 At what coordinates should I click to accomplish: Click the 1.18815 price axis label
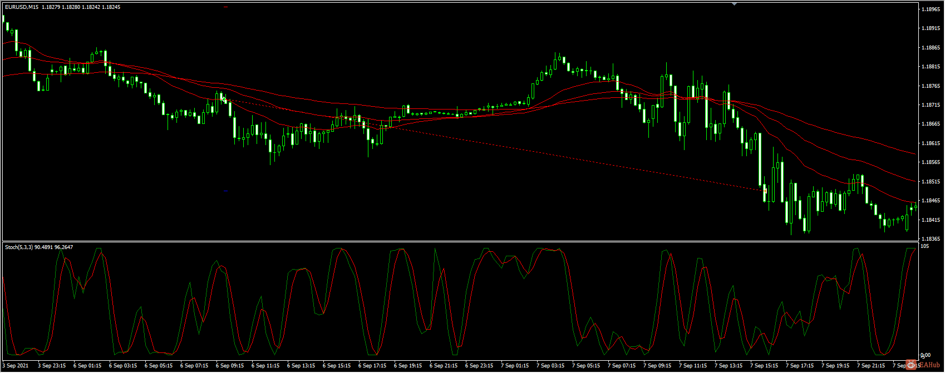[x=931, y=67]
